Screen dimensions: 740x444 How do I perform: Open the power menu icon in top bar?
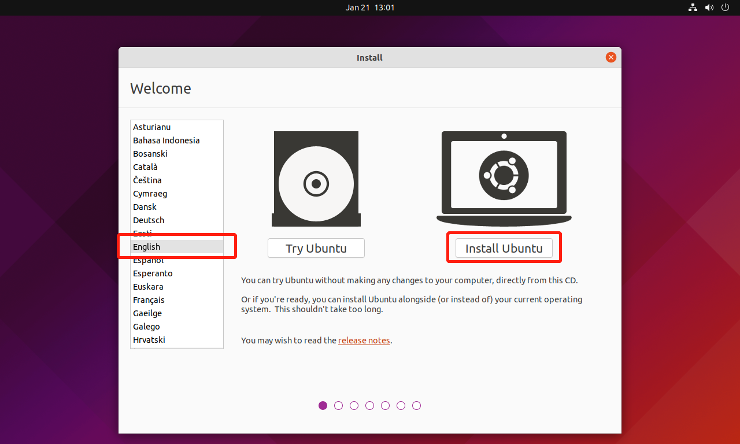click(726, 8)
